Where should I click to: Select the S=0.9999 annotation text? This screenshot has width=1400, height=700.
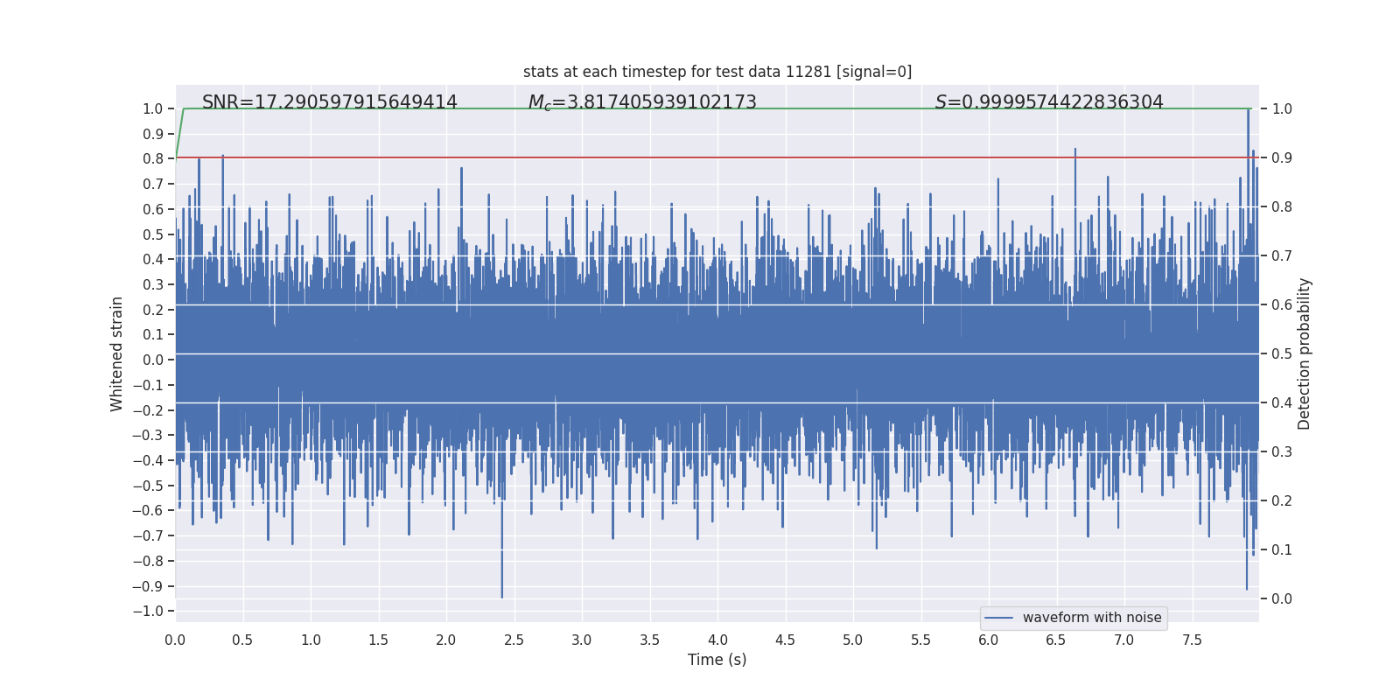[x=1048, y=102]
